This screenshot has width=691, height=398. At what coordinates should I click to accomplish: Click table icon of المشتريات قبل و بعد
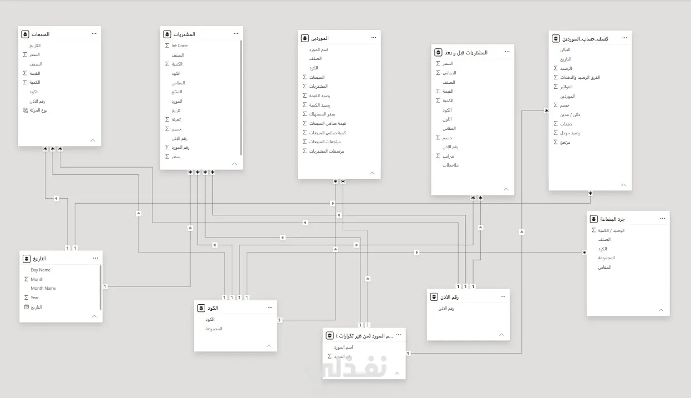pyautogui.click(x=439, y=52)
